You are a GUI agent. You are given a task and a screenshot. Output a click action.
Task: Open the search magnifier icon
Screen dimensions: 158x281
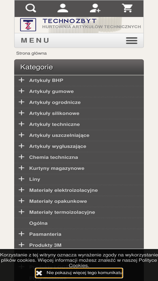tap(31, 8)
